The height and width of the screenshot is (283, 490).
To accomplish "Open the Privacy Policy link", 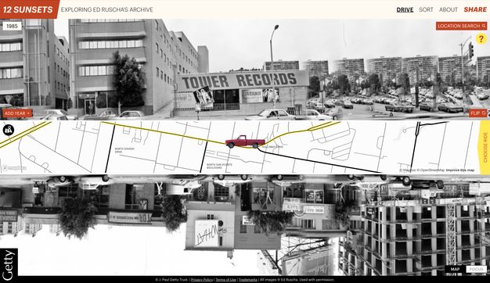I will pos(202,280).
